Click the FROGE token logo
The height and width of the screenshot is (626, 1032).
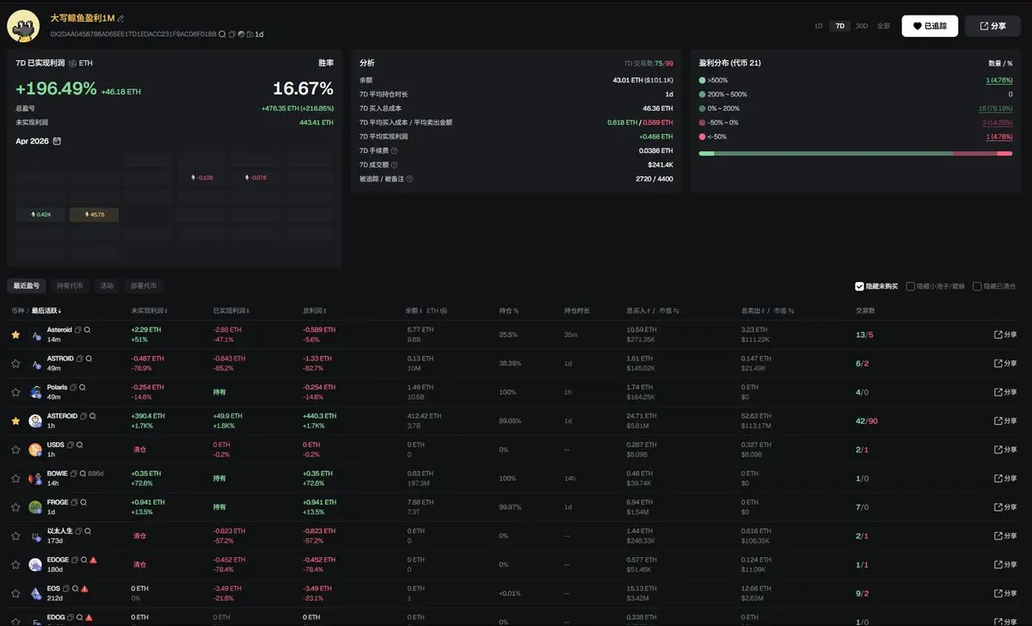point(35,506)
